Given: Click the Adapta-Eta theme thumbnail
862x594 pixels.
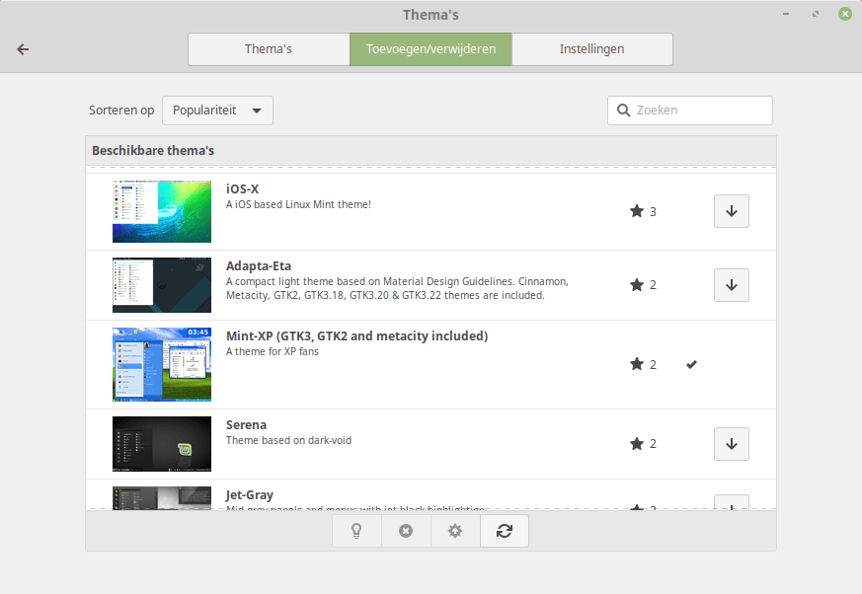Looking at the screenshot, I should (162, 285).
